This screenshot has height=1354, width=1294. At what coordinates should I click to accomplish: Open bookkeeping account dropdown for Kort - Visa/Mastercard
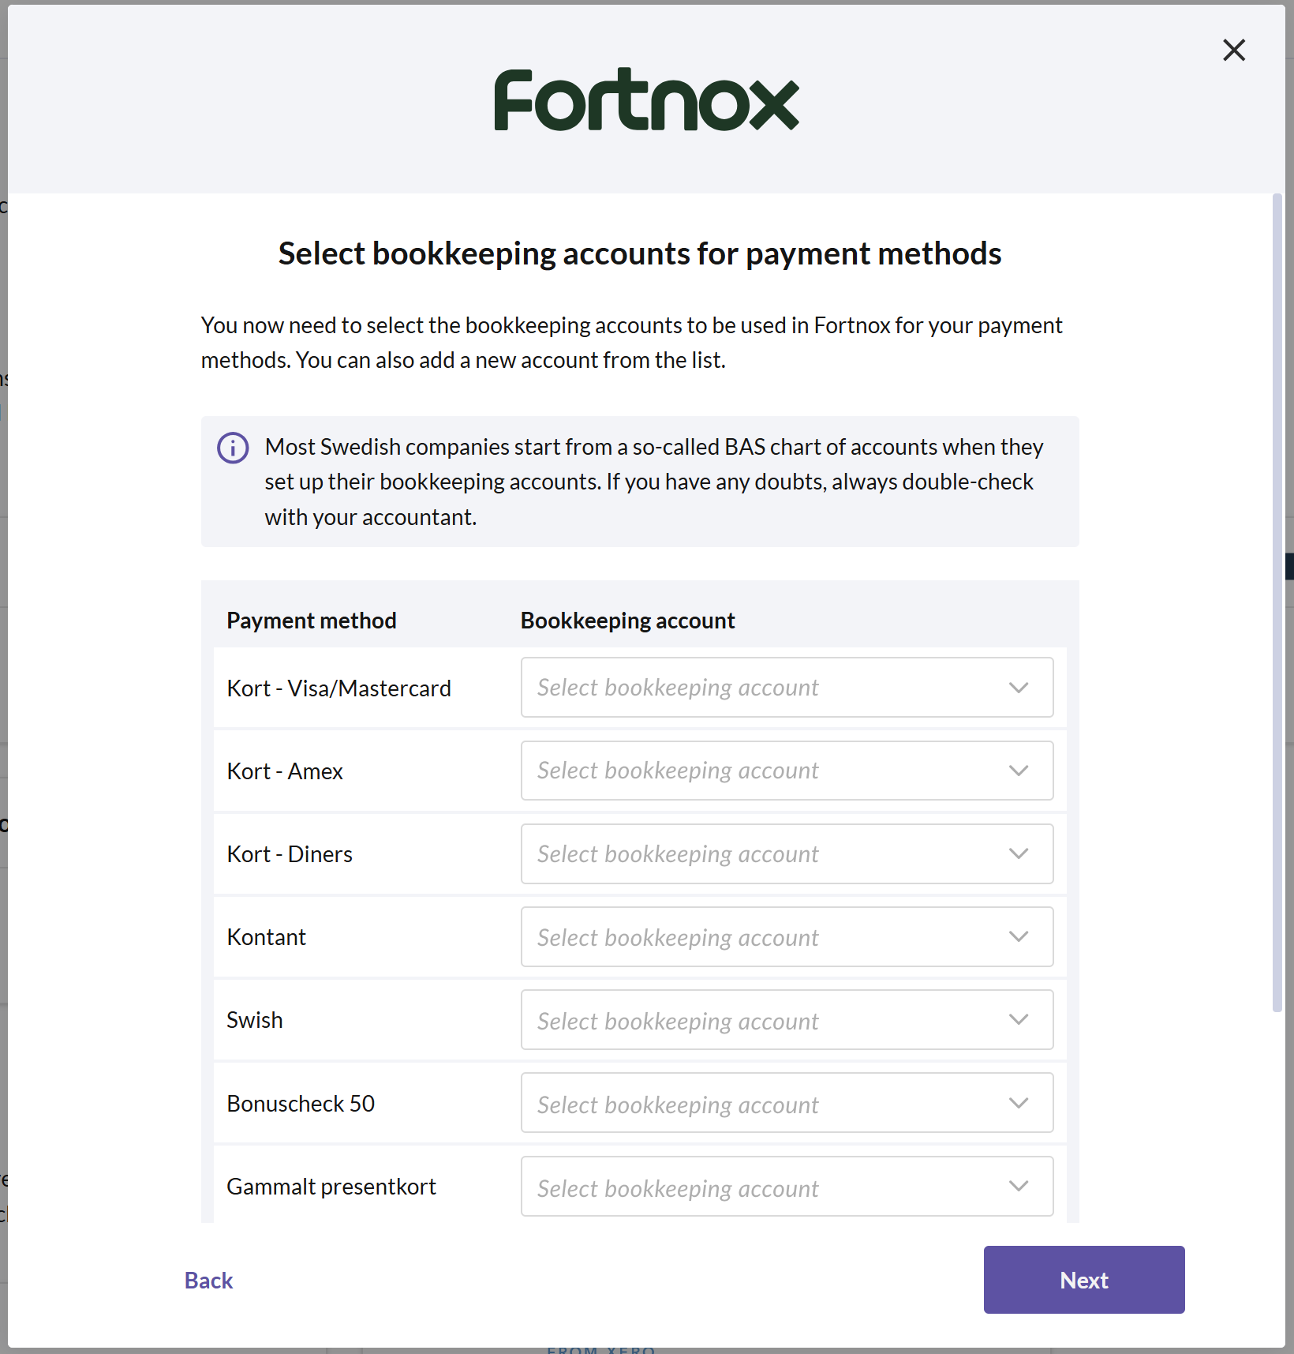point(787,688)
